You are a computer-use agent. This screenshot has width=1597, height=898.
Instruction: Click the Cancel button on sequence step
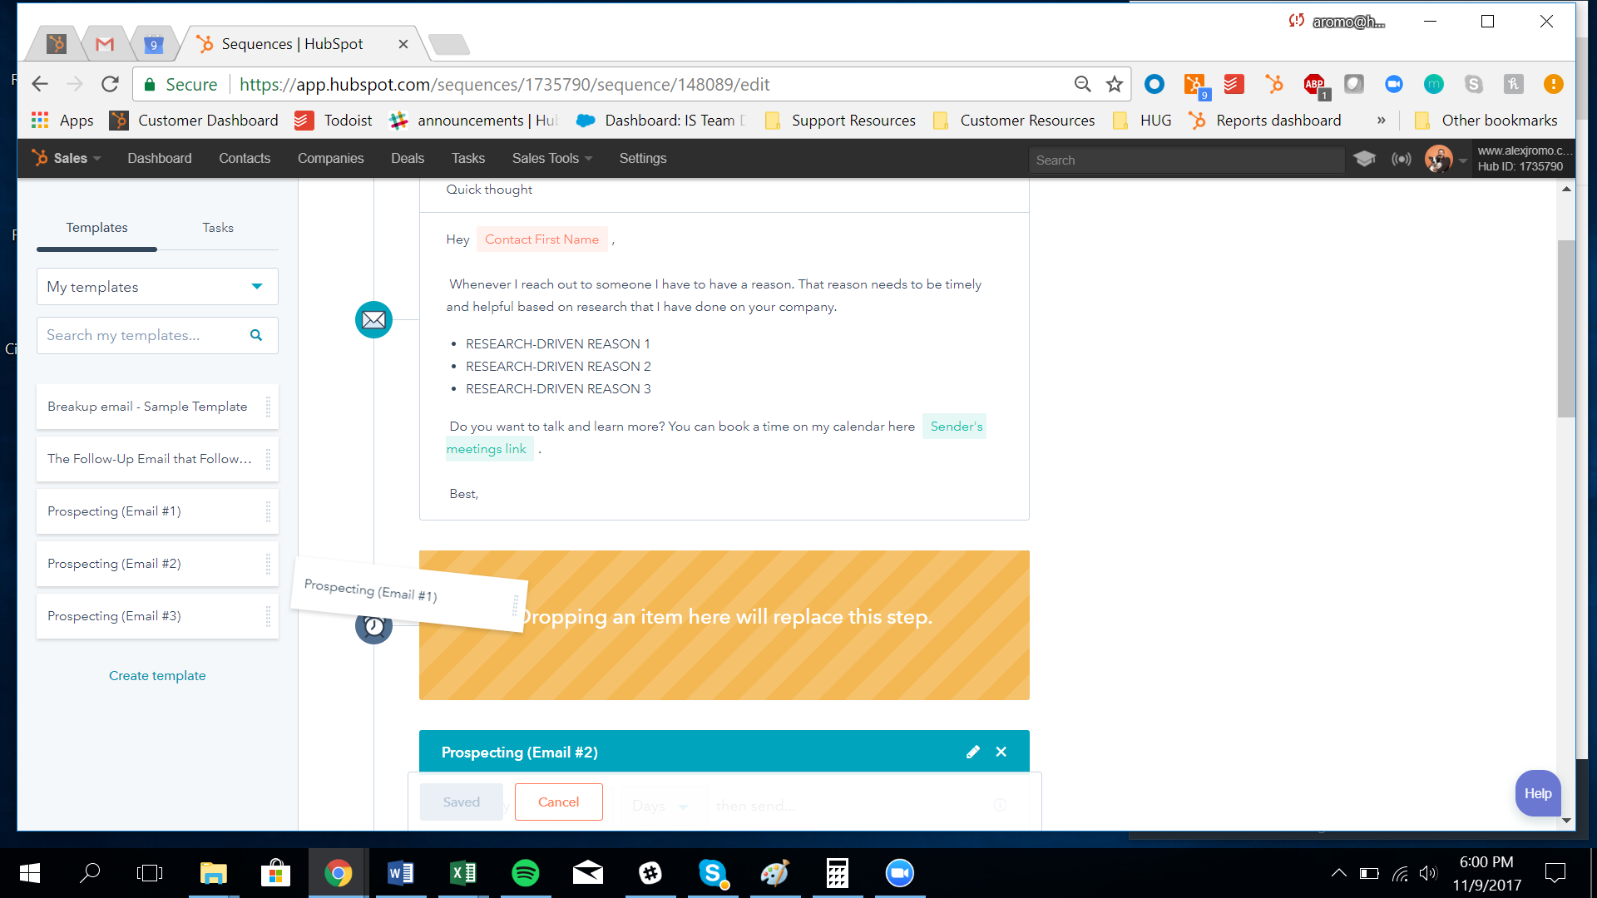click(558, 802)
